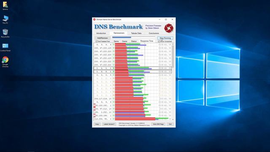Click the red DNS Benchmark title bar icon
Image resolution: width=270 pixels, height=152 pixels.
pyautogui.click(x=94, y=19)
